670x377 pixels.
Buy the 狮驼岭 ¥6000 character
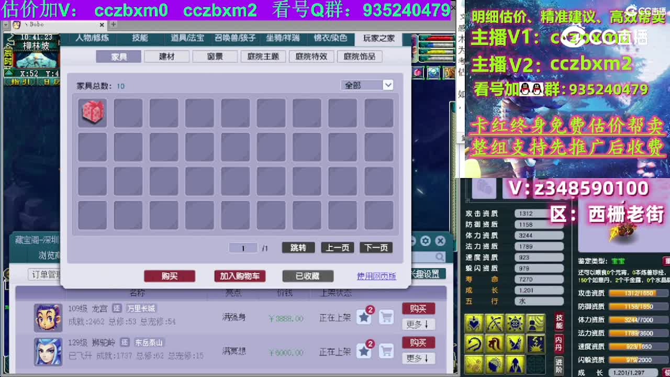point(418,343)
